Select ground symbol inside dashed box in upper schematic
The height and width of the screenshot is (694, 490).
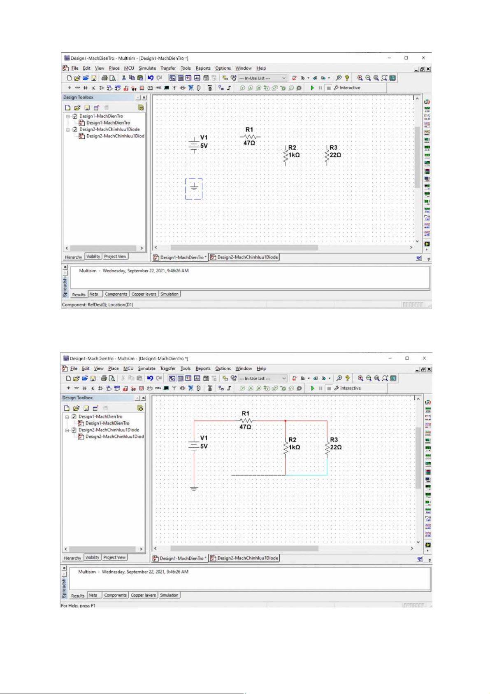[x=194, y=188]
